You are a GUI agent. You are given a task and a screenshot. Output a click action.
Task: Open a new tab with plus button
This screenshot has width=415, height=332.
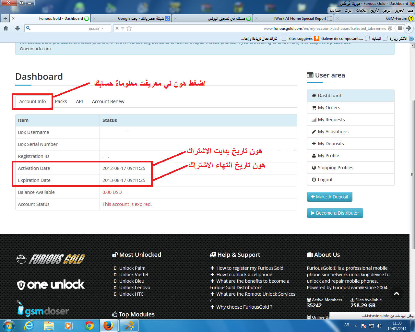pyautogui.click(x=5, y=18)
